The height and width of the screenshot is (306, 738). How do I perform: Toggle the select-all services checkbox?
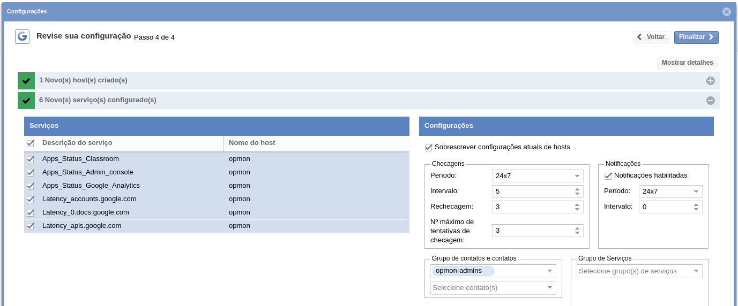[31, 143]
